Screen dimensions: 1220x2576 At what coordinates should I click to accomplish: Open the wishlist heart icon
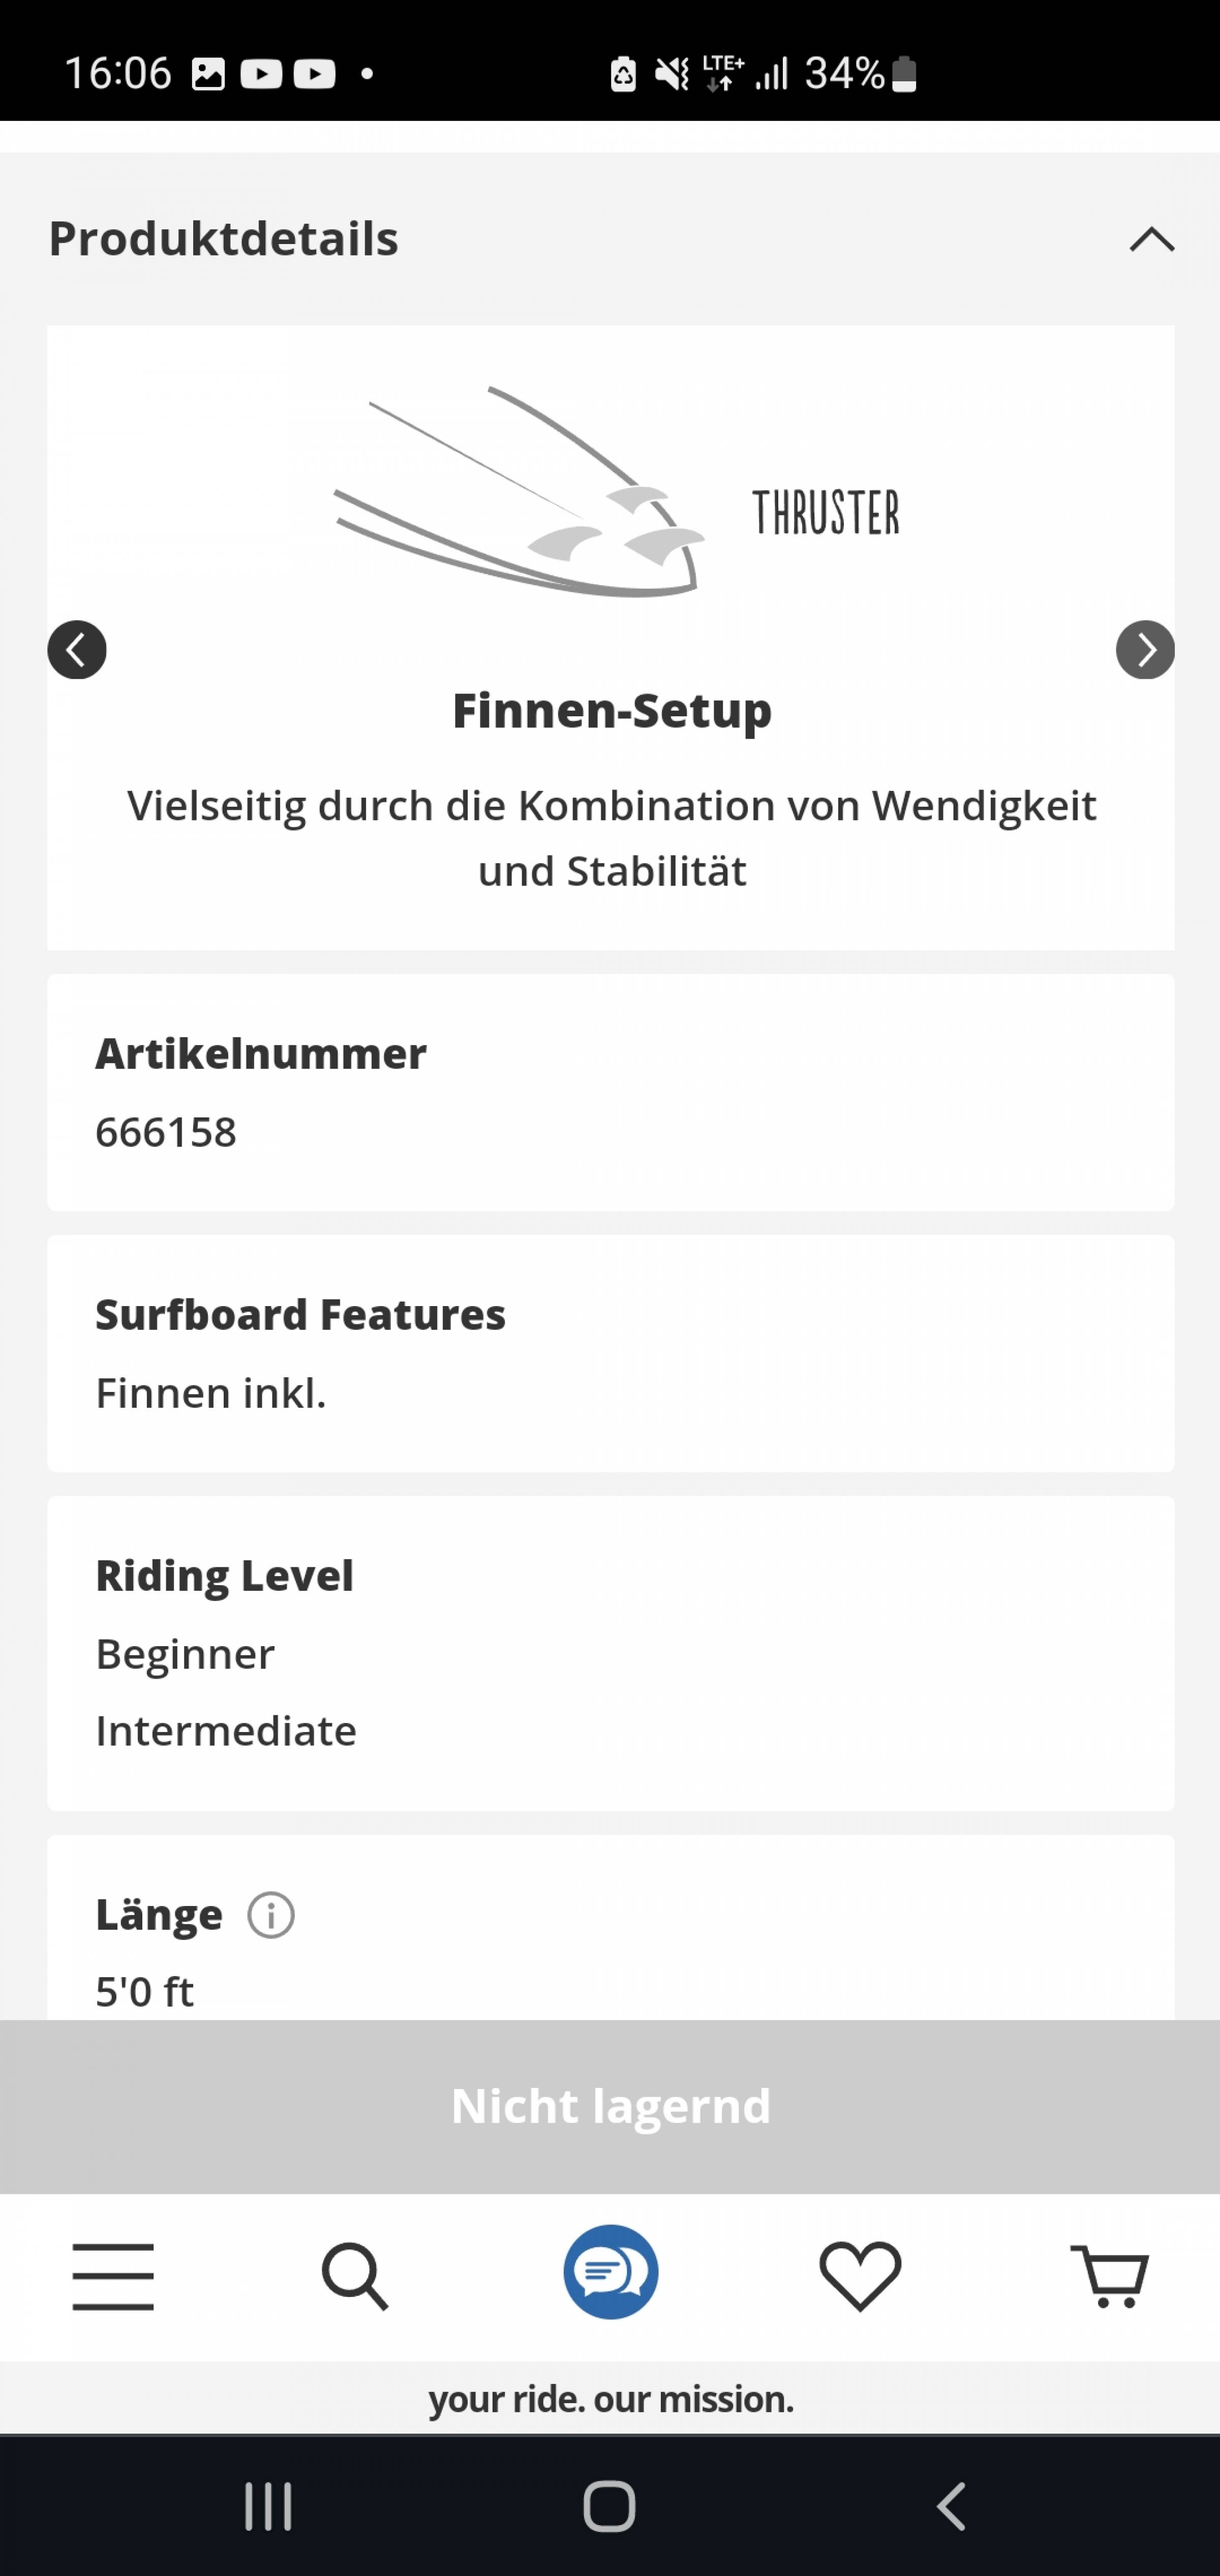(x=860, y=2276)
